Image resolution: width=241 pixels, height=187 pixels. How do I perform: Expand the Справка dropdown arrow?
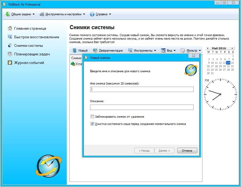click(x=110, y=14)
